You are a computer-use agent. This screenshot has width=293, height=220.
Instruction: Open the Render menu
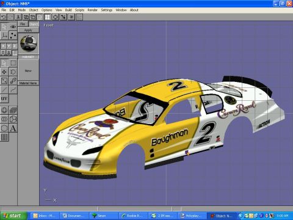(93, 10)
